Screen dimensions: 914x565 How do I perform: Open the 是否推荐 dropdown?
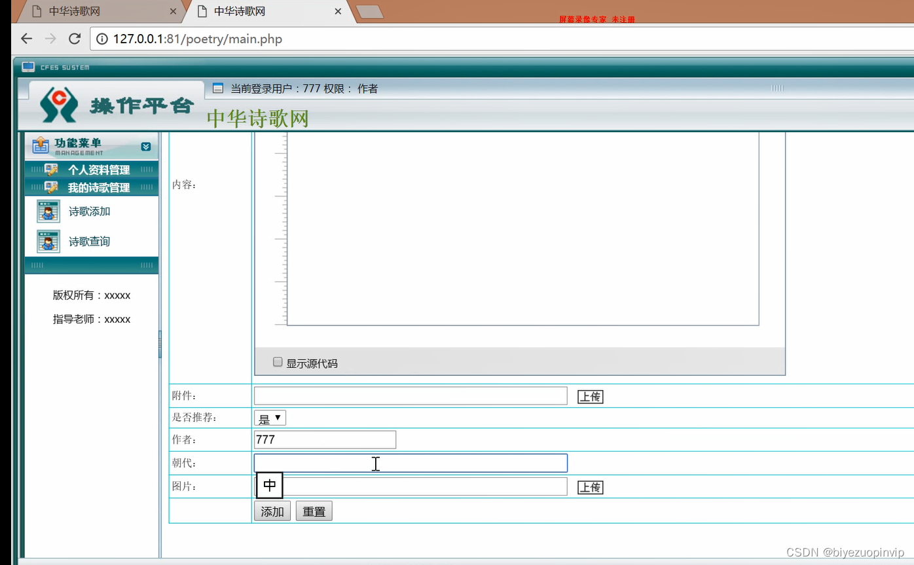(x=270, y=418)
